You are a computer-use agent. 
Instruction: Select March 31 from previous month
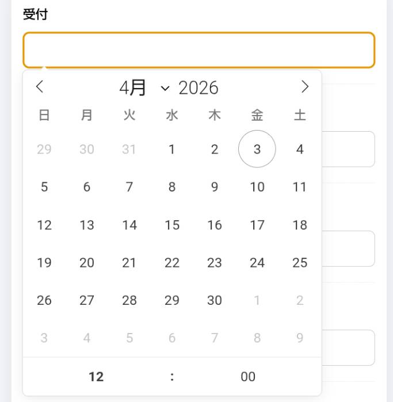(x=129, y=149)
